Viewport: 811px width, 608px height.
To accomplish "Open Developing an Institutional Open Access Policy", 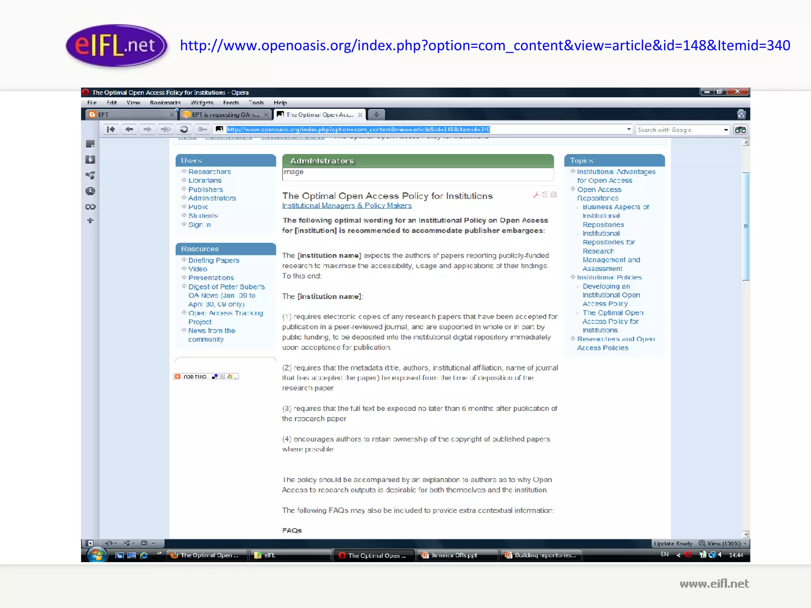I will tap(611, 295).
